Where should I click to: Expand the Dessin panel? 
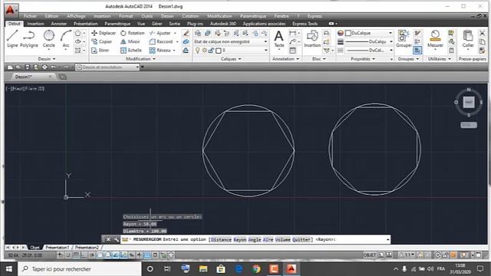point(47,59)
